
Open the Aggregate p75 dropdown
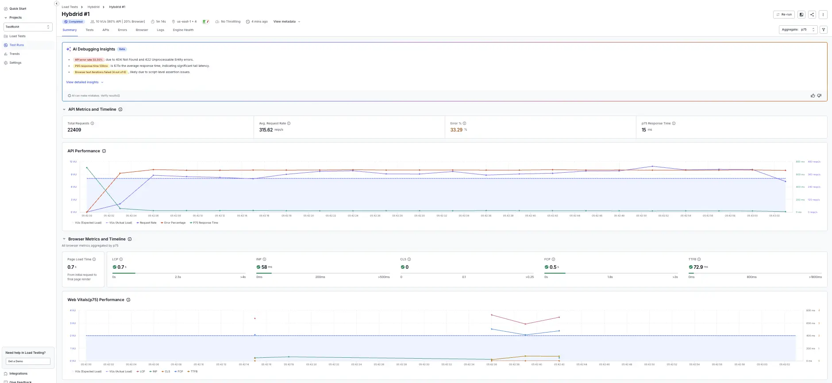[798, 30]
